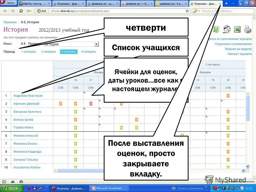Print the journal using the printer icon
This screenshot has height=192, width=256.
247,29
